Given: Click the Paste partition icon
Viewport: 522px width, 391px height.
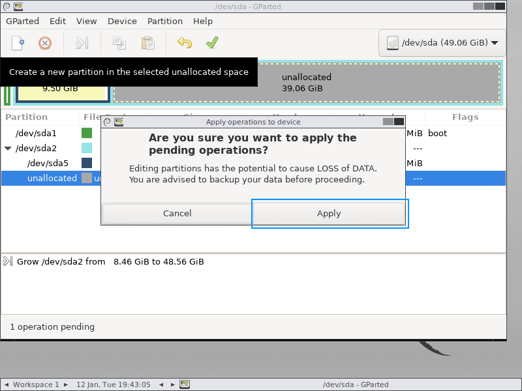Looking at the screenshot, I should pos(147,43).
